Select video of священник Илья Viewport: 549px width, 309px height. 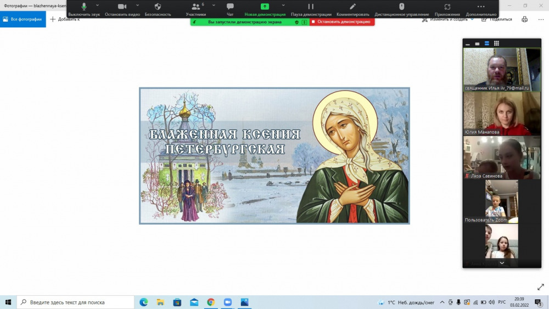(502, 70)
